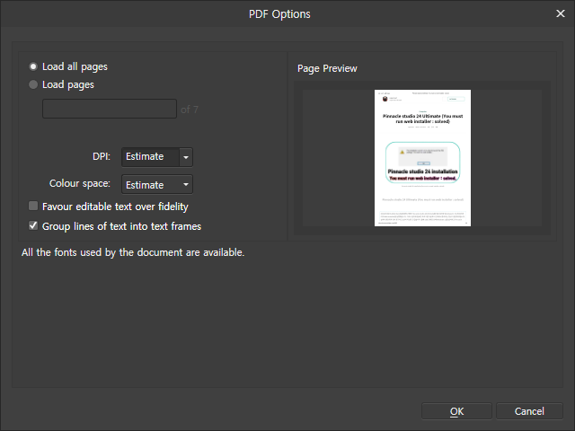Click the Page Preview heading
The width and height of the screenshot is (575, 431).
click(327, 68)
